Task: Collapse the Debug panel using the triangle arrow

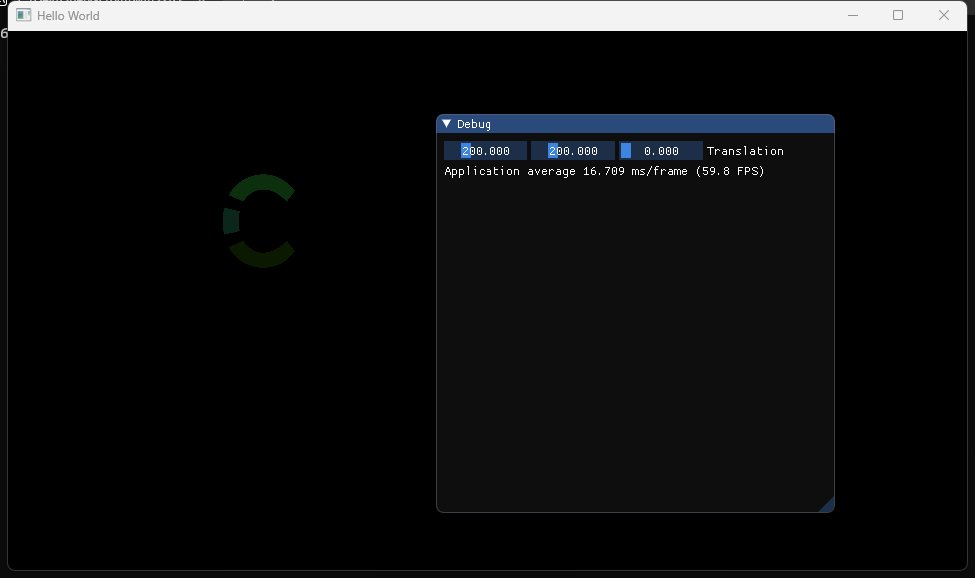Action: click(x=447, y=124)
